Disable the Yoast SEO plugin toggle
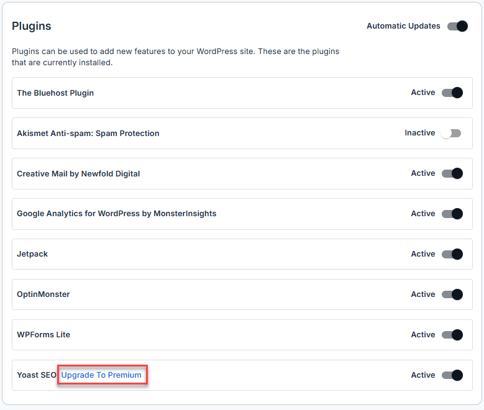 click(452, 375)
